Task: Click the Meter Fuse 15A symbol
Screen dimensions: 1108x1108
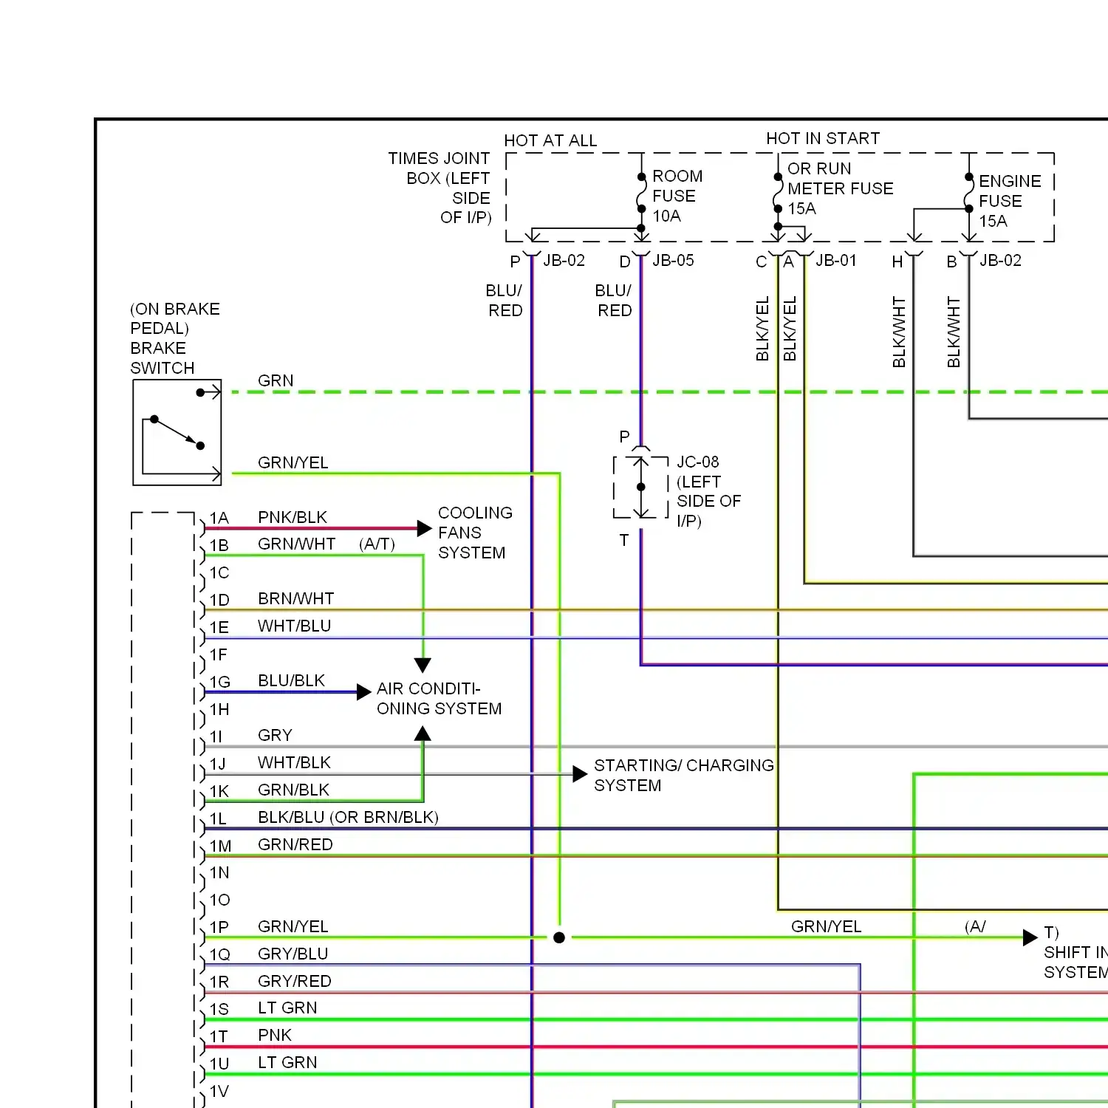Action: point(778,192)
